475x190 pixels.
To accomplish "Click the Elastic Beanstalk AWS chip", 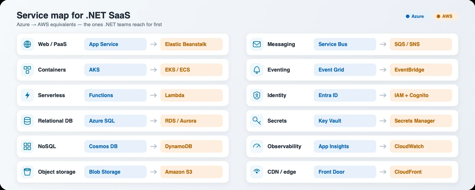I will (191, 44).
